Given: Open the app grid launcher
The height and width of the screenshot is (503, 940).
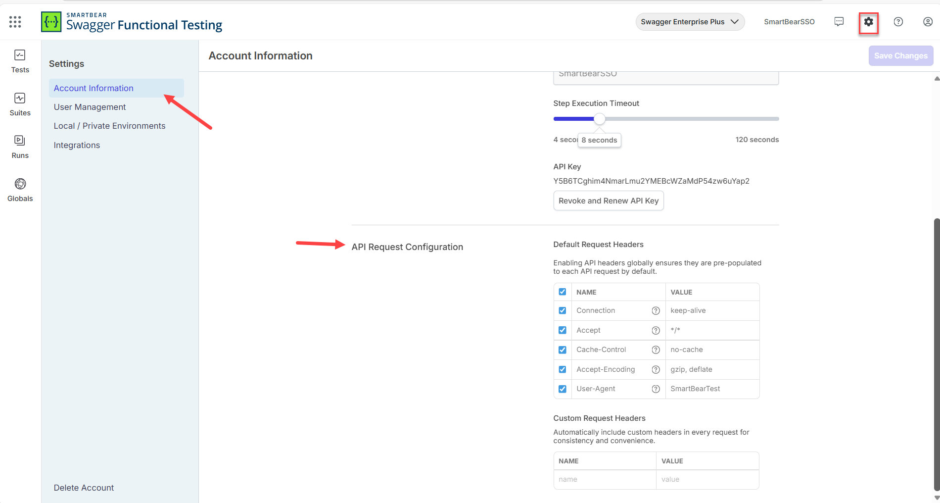Looking at the screenshot, I should click(x=15, y=21).
